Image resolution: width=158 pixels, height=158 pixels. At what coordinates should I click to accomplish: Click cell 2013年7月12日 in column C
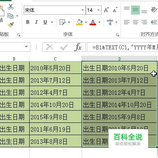55,80
